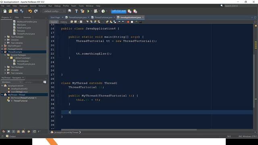This screenshot has width=258, height=145.
Task: Click the New Project toolbar icon
Action: tap(10, 11)
